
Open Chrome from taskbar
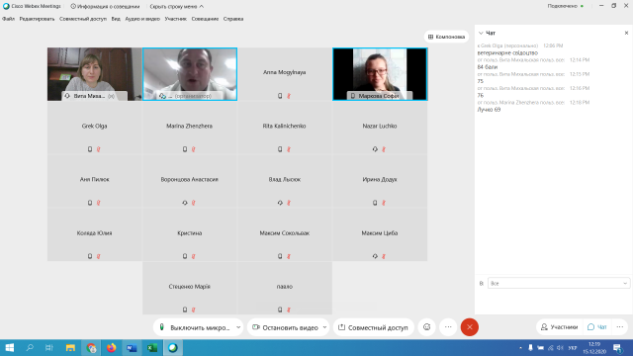[x=91, y=347]
